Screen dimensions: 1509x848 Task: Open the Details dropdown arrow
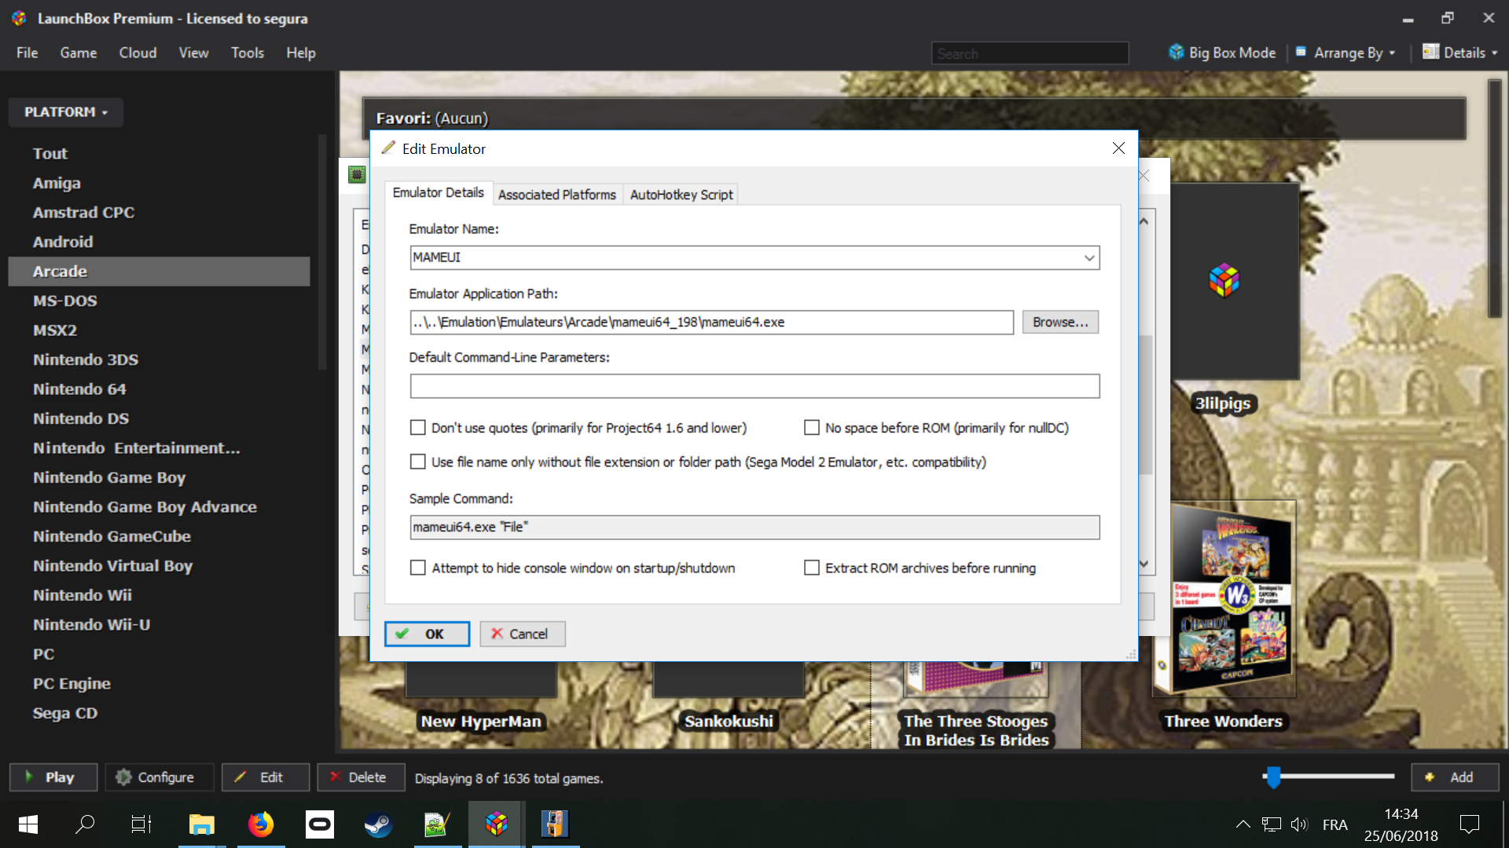pyautogui.click(x=1494, y=53)
